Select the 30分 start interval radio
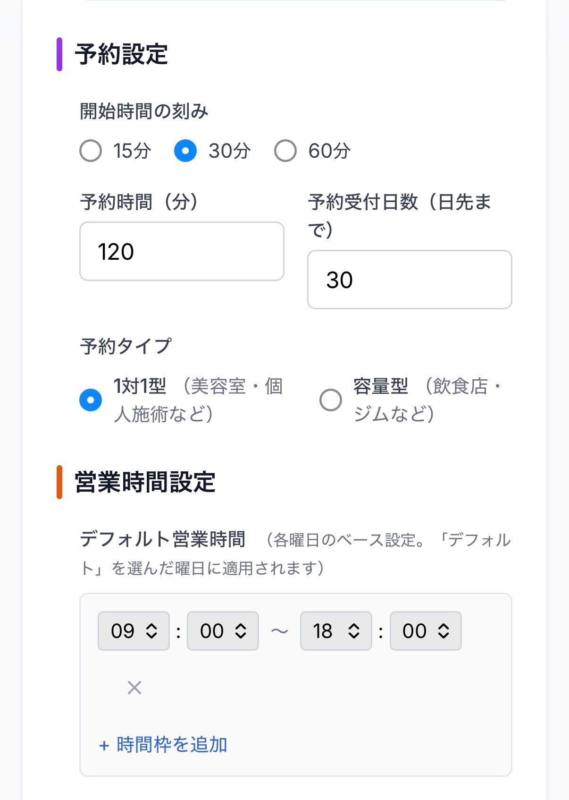569x800 pixels. (x=185, y=151)
